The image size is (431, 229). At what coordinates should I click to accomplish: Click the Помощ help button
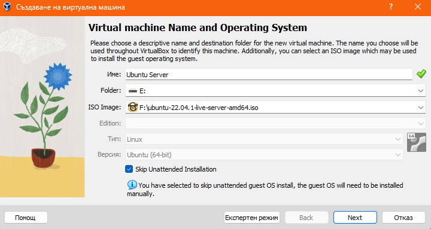[x=26, y=218]
